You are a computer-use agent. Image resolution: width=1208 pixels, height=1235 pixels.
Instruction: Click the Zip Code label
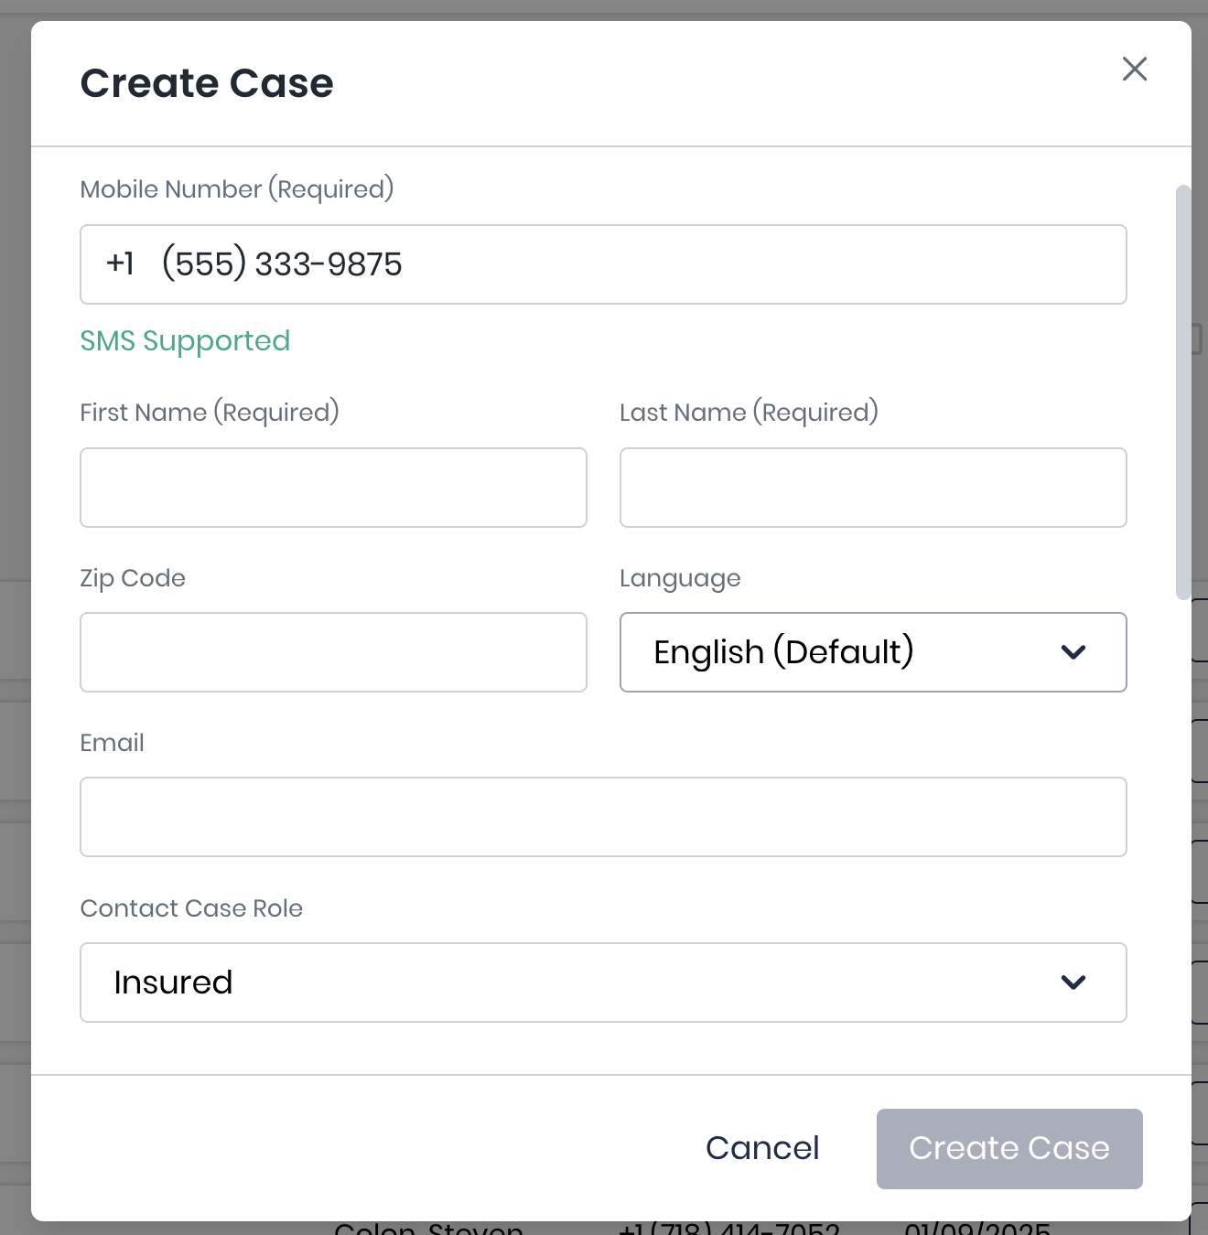pos(133,578)
